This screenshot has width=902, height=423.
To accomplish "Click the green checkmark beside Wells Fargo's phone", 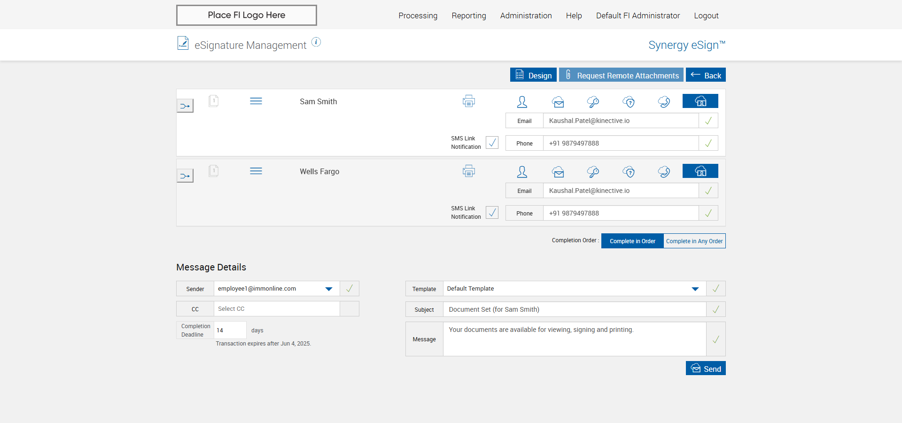I will point(708,213).
